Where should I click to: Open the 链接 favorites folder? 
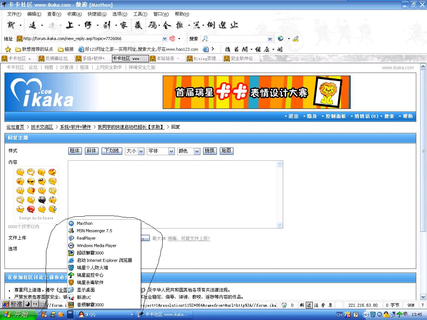click(x=66, y=49)
